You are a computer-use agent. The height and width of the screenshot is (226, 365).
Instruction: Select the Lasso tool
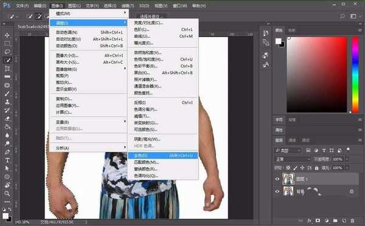pos(7,52)
